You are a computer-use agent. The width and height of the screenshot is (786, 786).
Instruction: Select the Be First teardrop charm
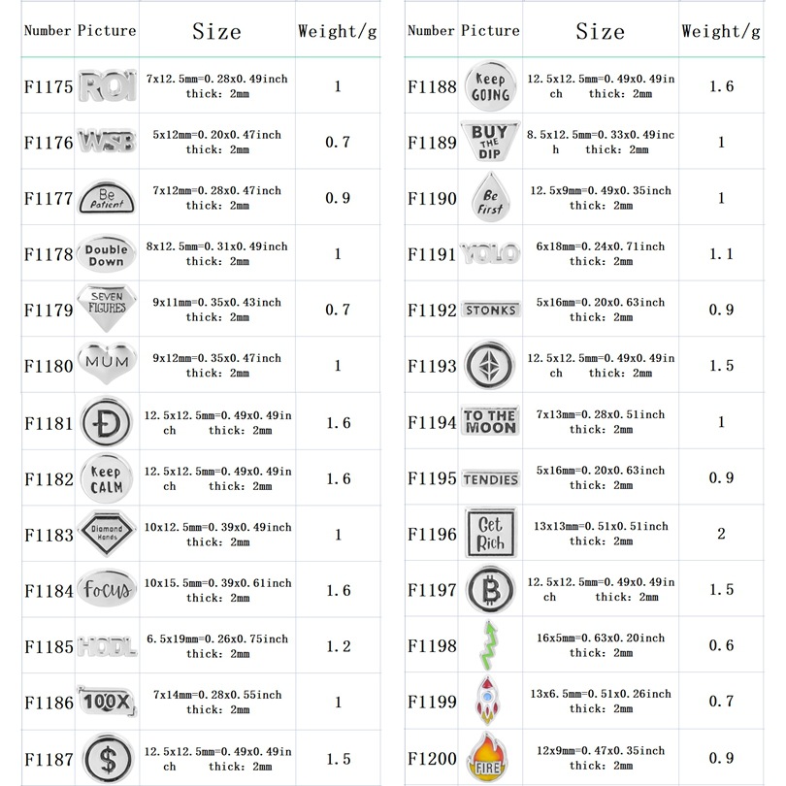point(490,198)
